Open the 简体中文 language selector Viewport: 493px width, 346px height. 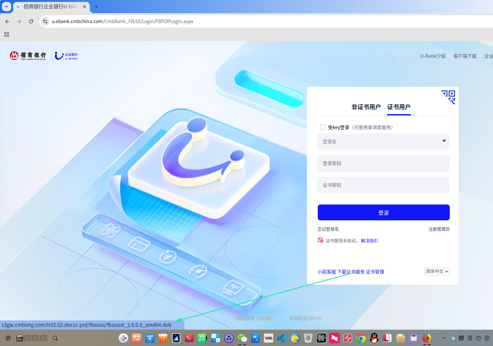pos(437,271)
